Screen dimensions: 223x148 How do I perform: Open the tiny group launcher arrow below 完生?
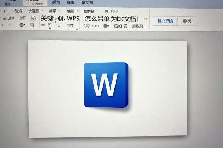click(x=77, y=29)
